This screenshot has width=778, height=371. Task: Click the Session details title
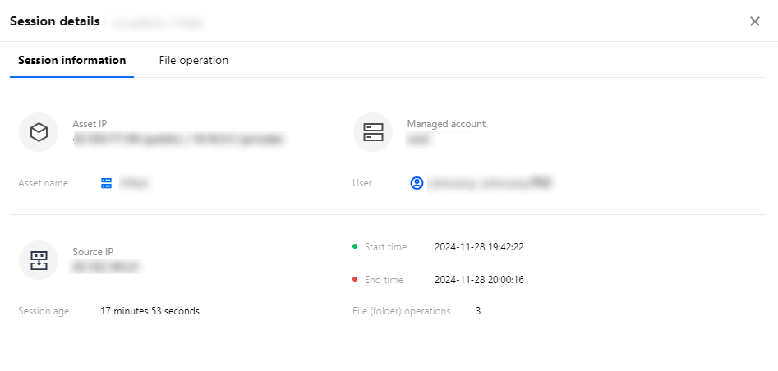coord(54,21)
